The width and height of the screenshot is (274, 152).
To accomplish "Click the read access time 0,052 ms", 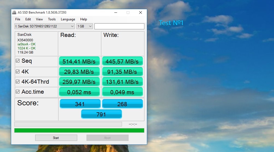I will [x=79, y=92].
